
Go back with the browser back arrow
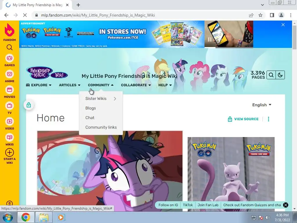[6, 15]
